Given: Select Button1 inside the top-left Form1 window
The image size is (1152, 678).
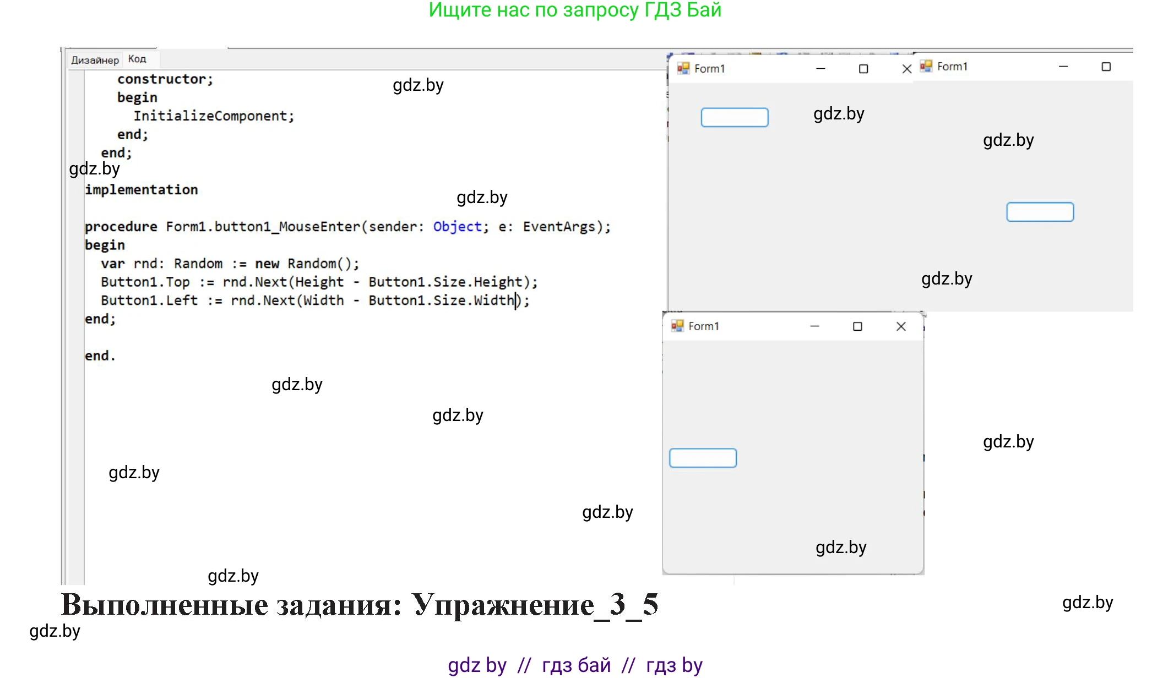Looking at the screenshot, I should (735, 117).
